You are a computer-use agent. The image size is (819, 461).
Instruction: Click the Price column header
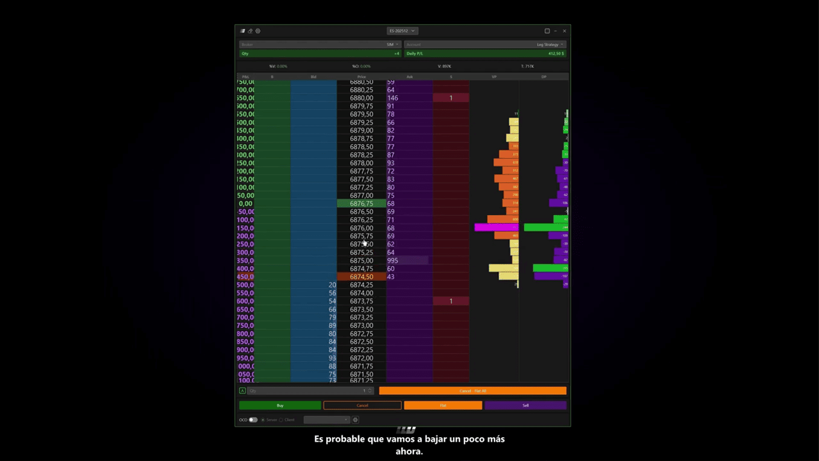click(x=361, y=77)
